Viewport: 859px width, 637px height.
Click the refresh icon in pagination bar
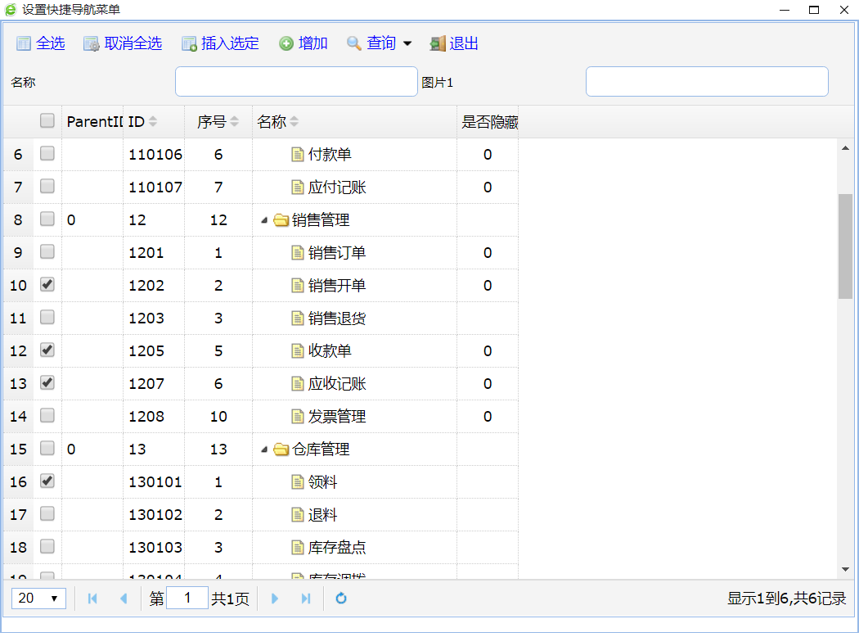341,599
